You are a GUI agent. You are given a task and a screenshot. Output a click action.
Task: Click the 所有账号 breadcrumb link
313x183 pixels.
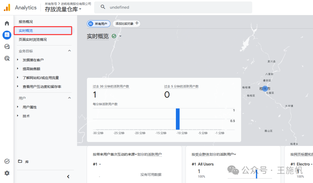51,4
